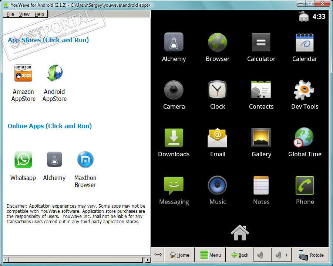Open Alchemy in Online Apps panel
This screenshot has width=333, height=266.
coord(54,159)
